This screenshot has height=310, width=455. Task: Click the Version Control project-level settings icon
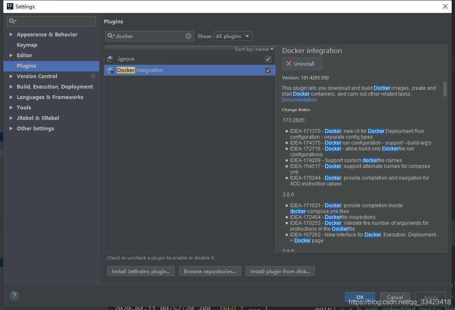pyautogui.click(x=93, y=76)
